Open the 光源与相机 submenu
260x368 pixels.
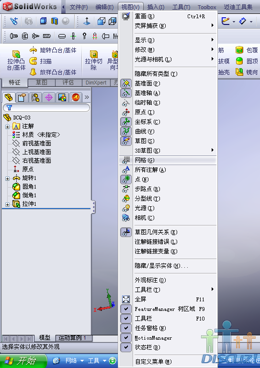(168, 59)
